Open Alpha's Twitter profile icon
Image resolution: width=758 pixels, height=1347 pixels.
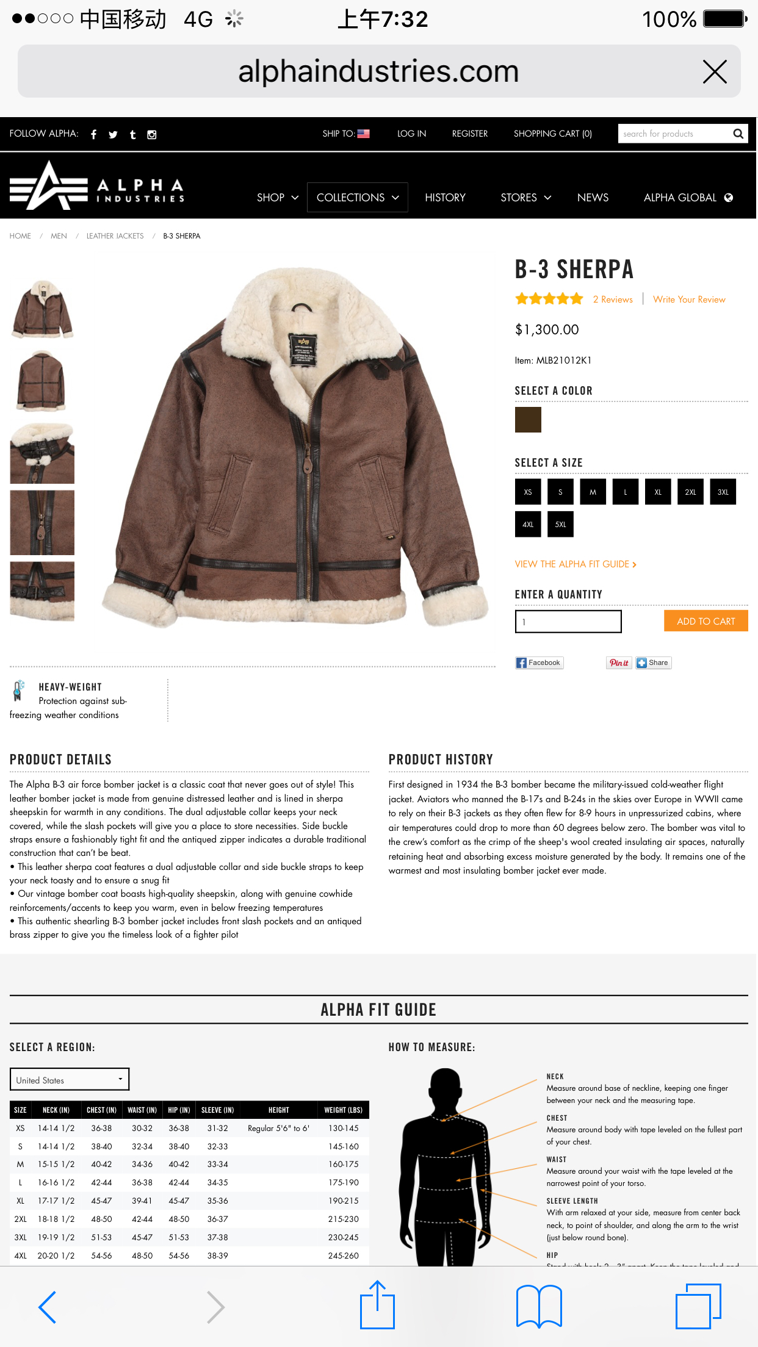(113, 134)
